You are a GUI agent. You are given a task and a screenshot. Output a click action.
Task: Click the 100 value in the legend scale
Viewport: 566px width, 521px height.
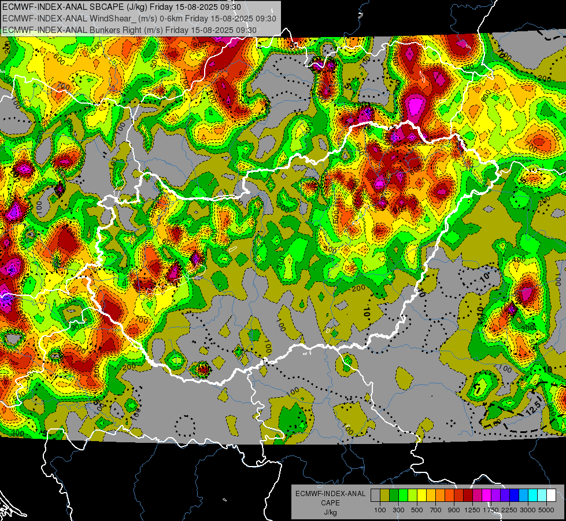(380, 510)
